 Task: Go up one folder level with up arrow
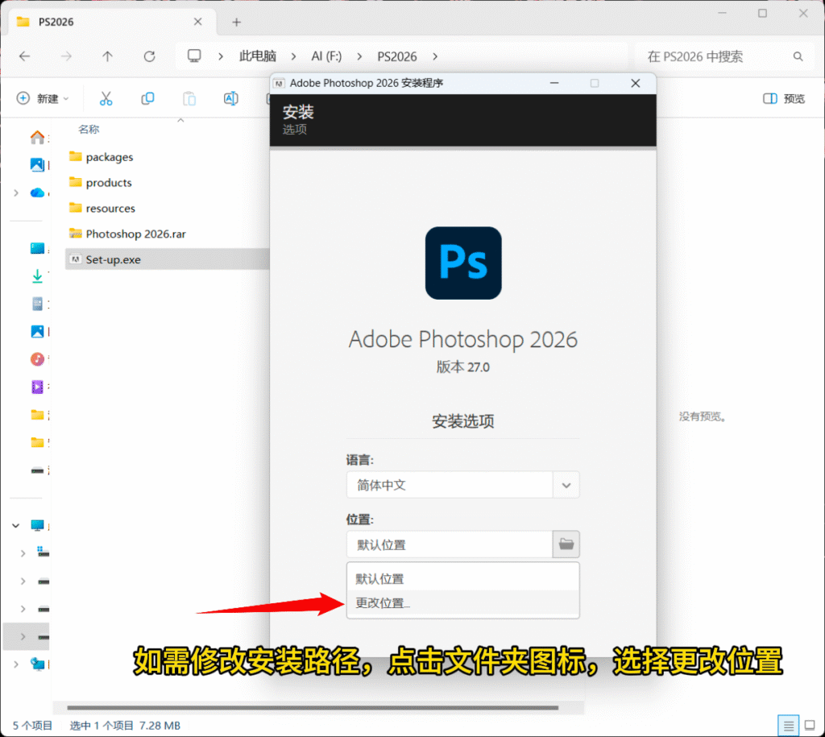pyautogui.click(x=107, y=56)
